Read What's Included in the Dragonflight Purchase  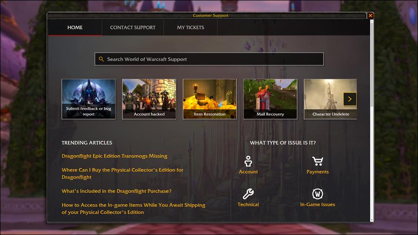[117, 191]
